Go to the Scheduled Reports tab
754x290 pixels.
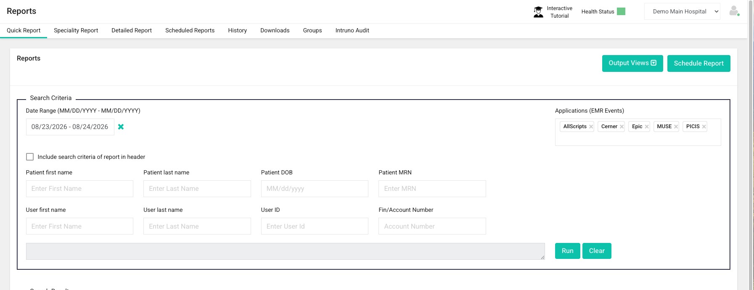pos(190,30)
